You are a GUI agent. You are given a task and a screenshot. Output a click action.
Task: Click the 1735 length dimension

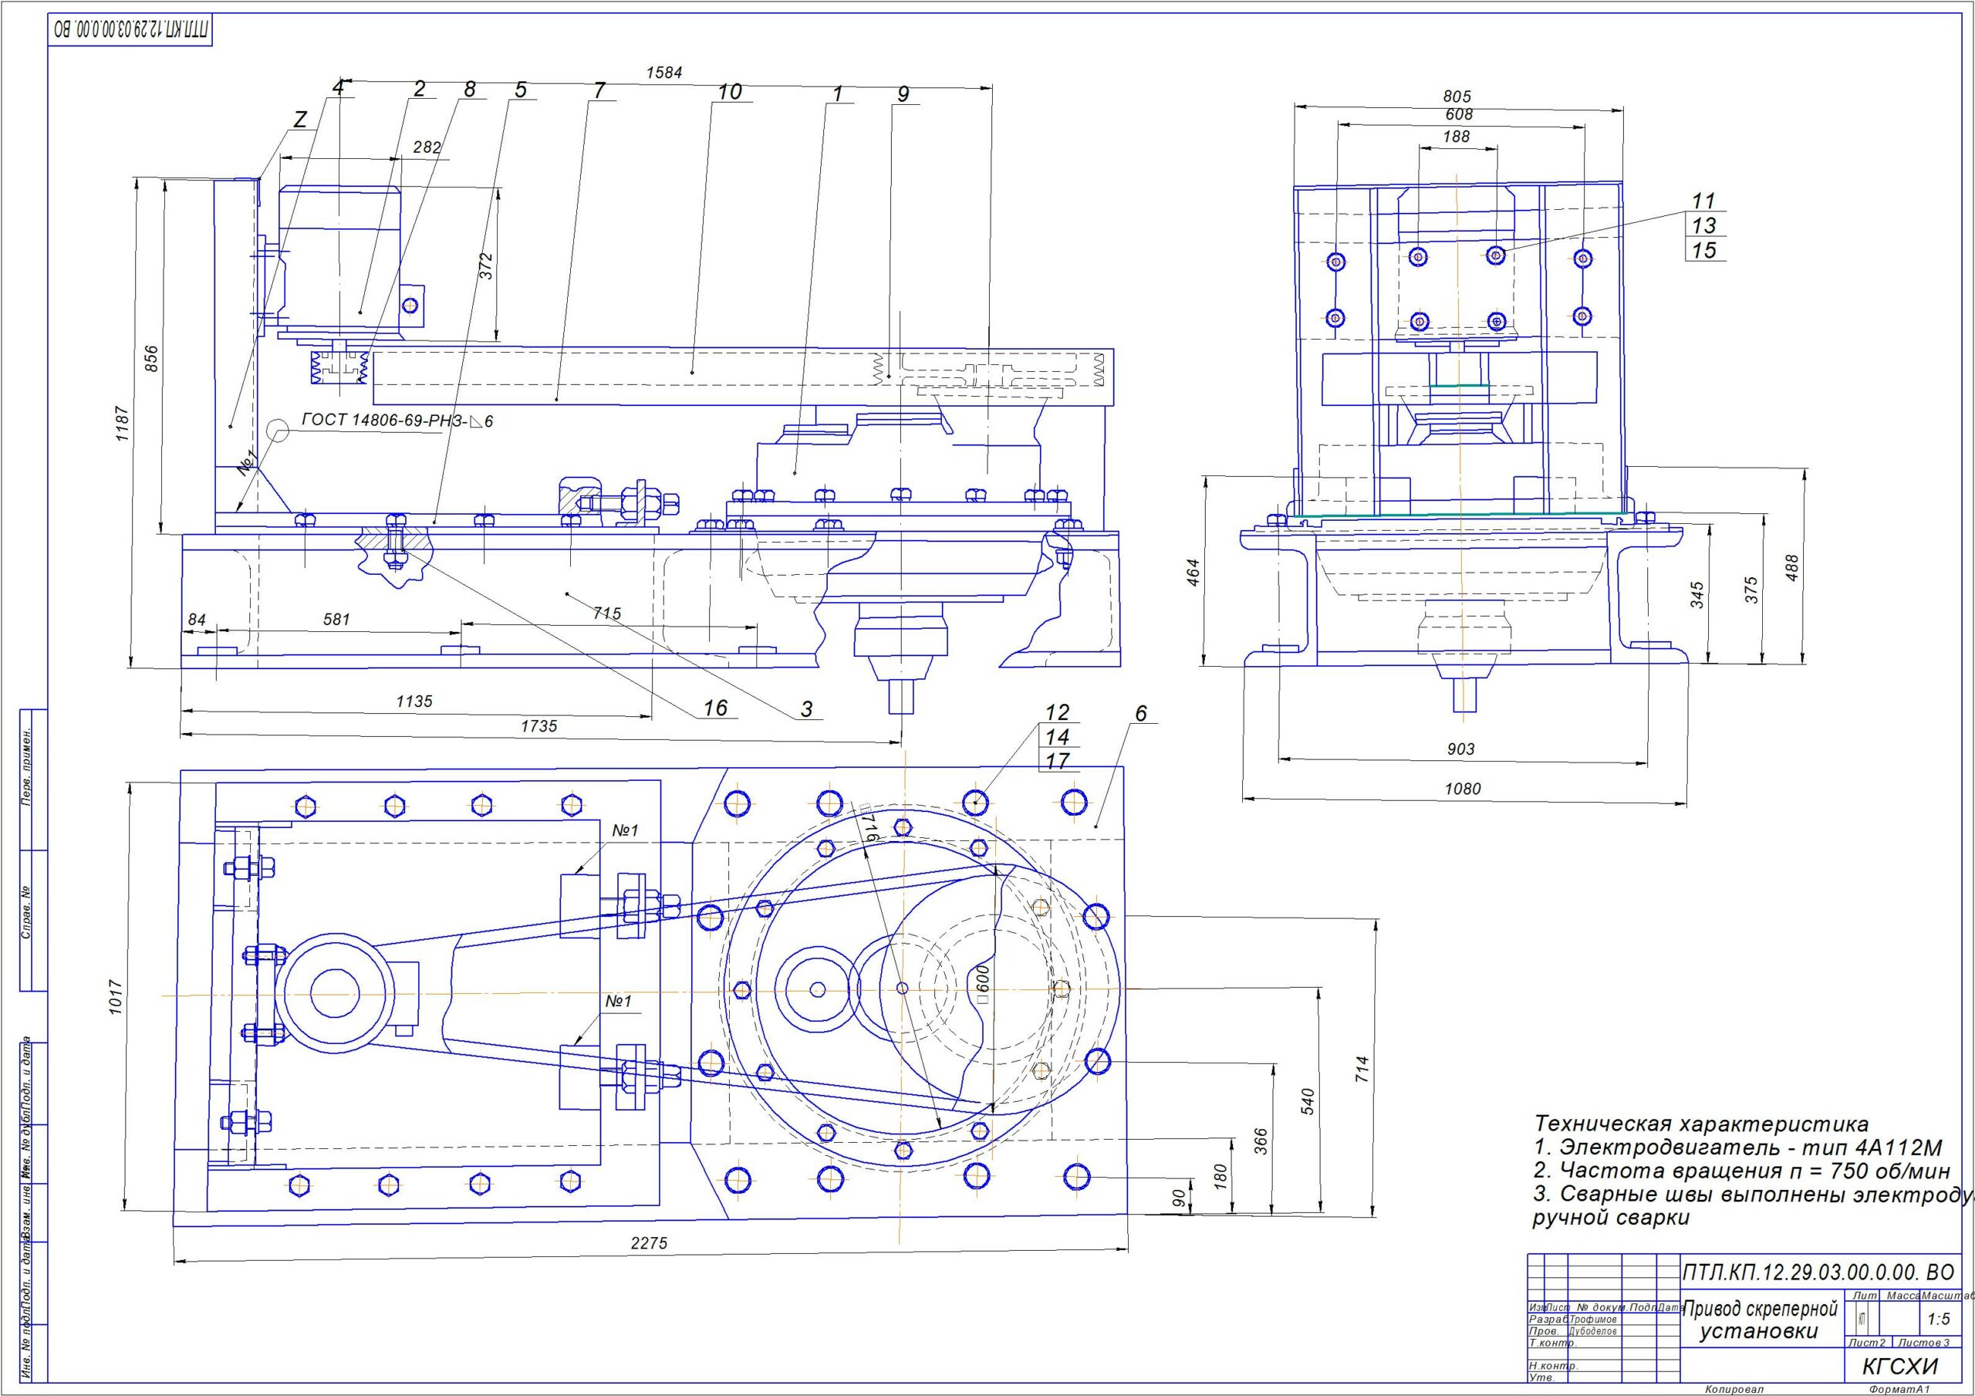pos(538,726)
